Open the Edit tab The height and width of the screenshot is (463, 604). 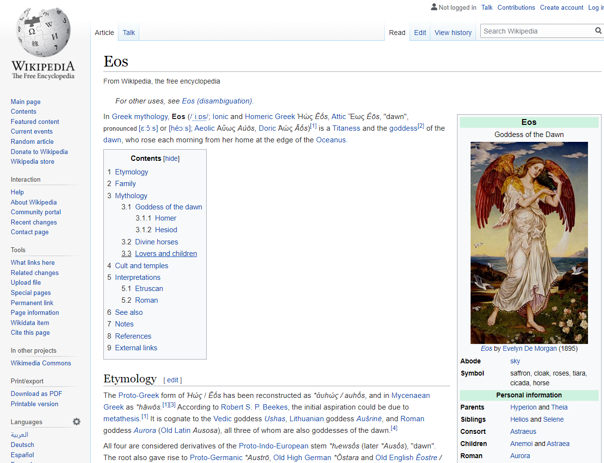(x=420, y=33)
